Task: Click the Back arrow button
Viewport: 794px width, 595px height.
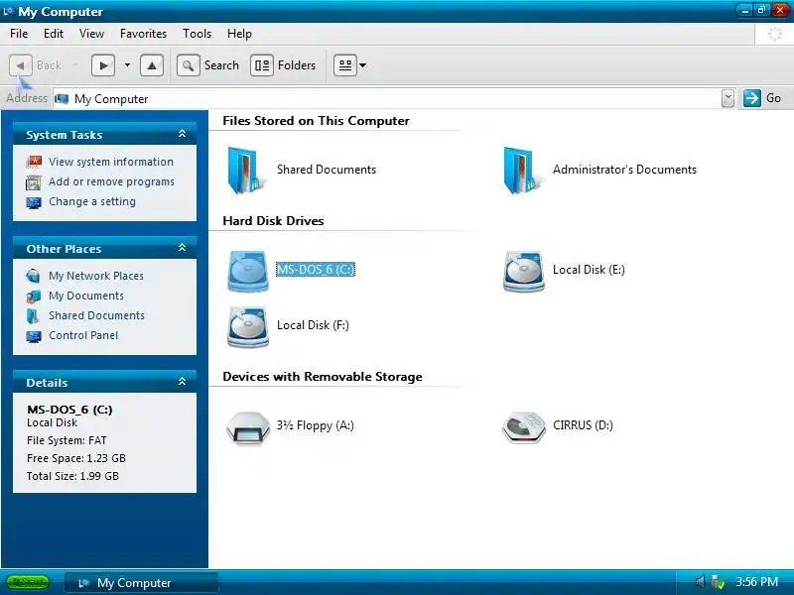Action: [x=20, y=65]
